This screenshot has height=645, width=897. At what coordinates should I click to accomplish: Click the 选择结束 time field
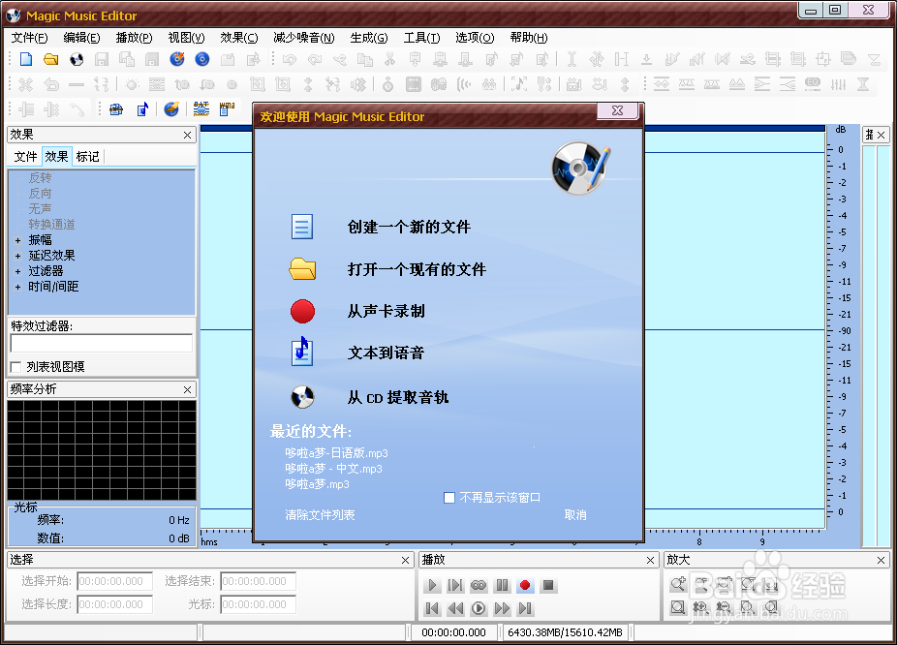[258, 581]
